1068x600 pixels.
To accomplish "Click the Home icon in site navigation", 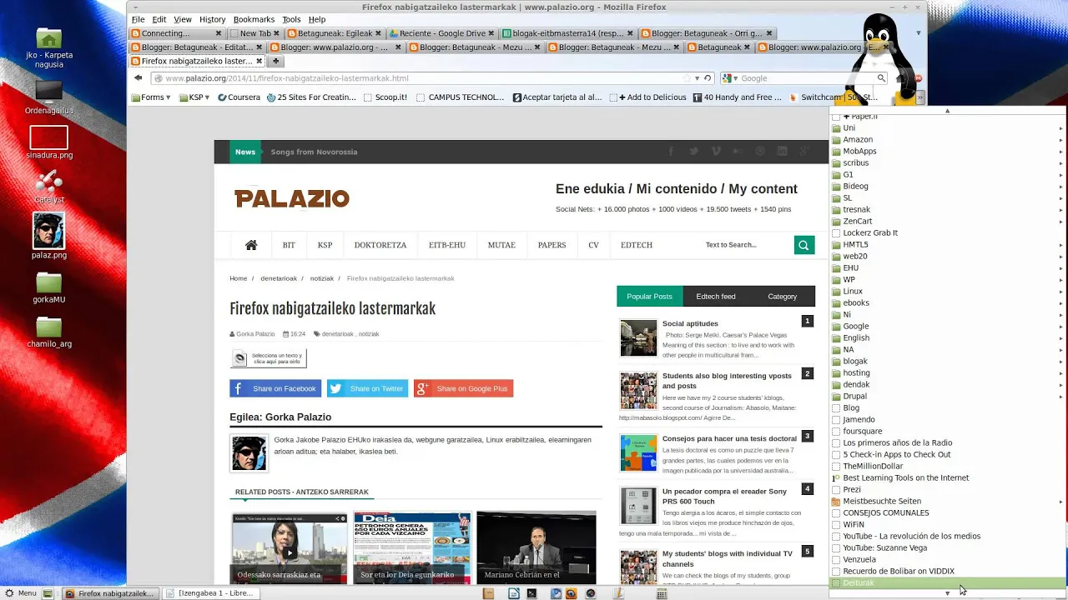I will [x=251, y=245].
